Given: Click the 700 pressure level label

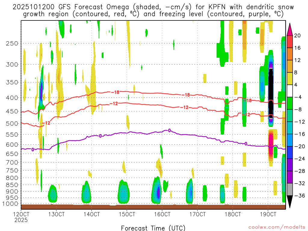Looking at the screenshot, I should tap(12, 163).
